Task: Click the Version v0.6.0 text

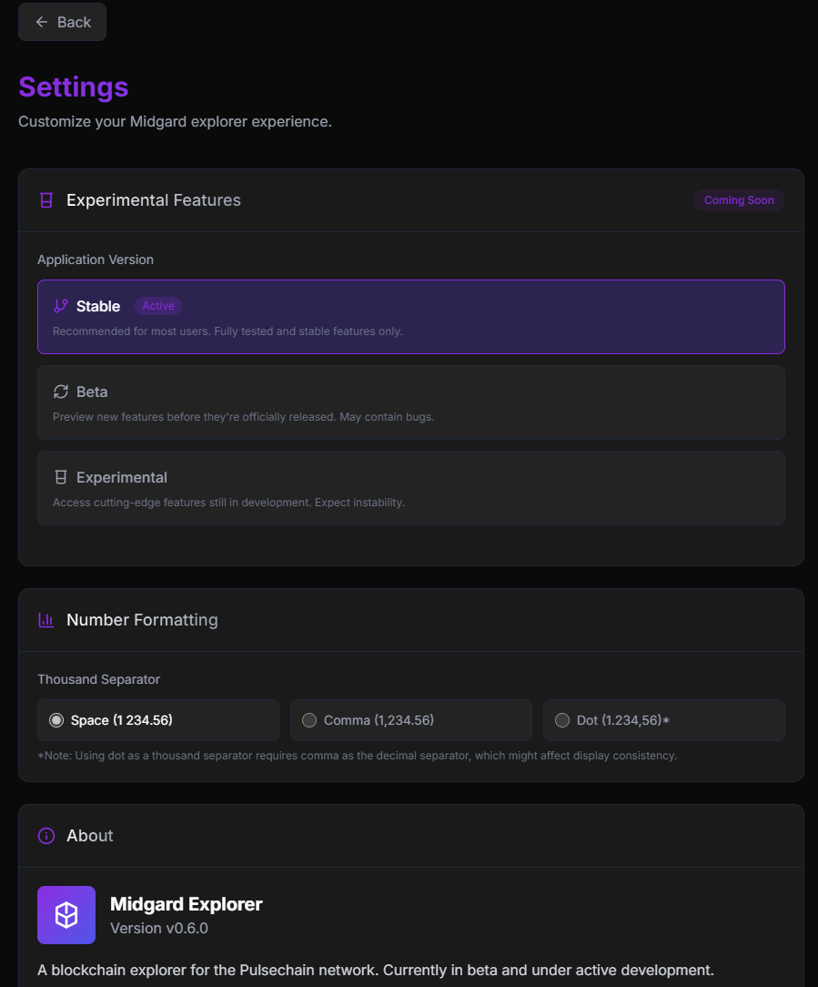Action: pyautogui.click(x=159, y=929)
